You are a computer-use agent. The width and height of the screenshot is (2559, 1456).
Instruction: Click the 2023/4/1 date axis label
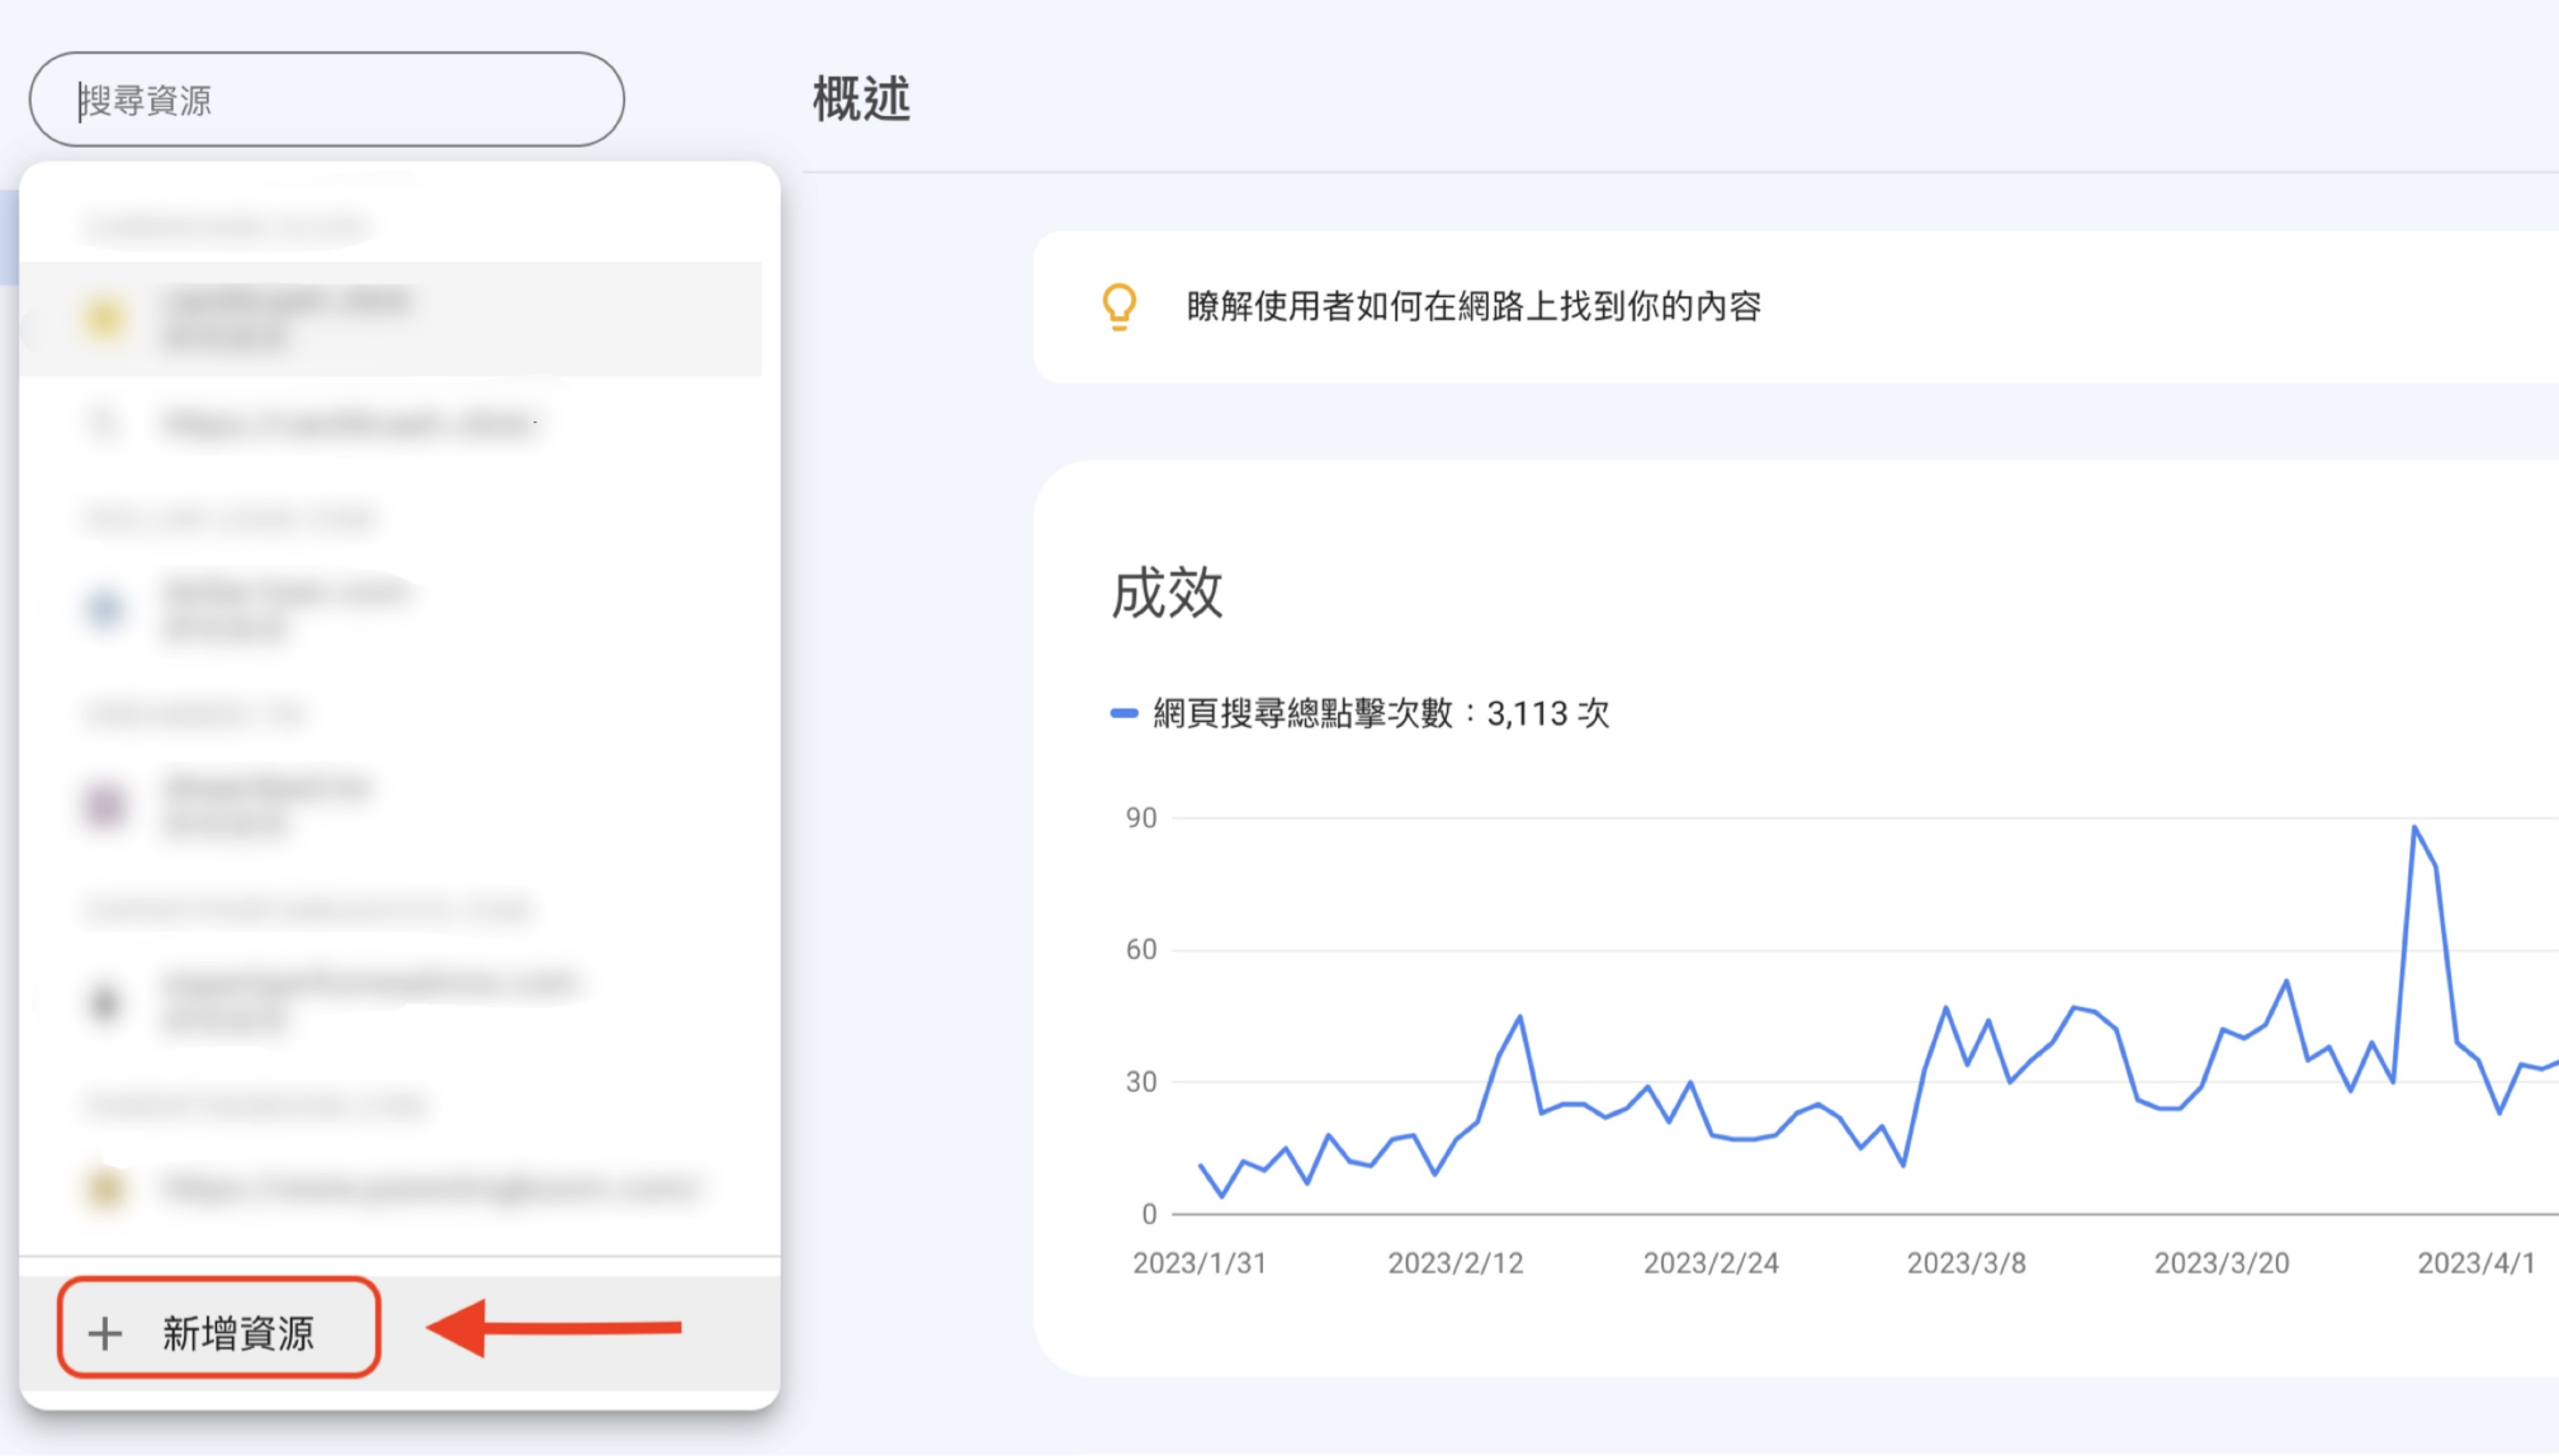[x=2476, y=1263]
